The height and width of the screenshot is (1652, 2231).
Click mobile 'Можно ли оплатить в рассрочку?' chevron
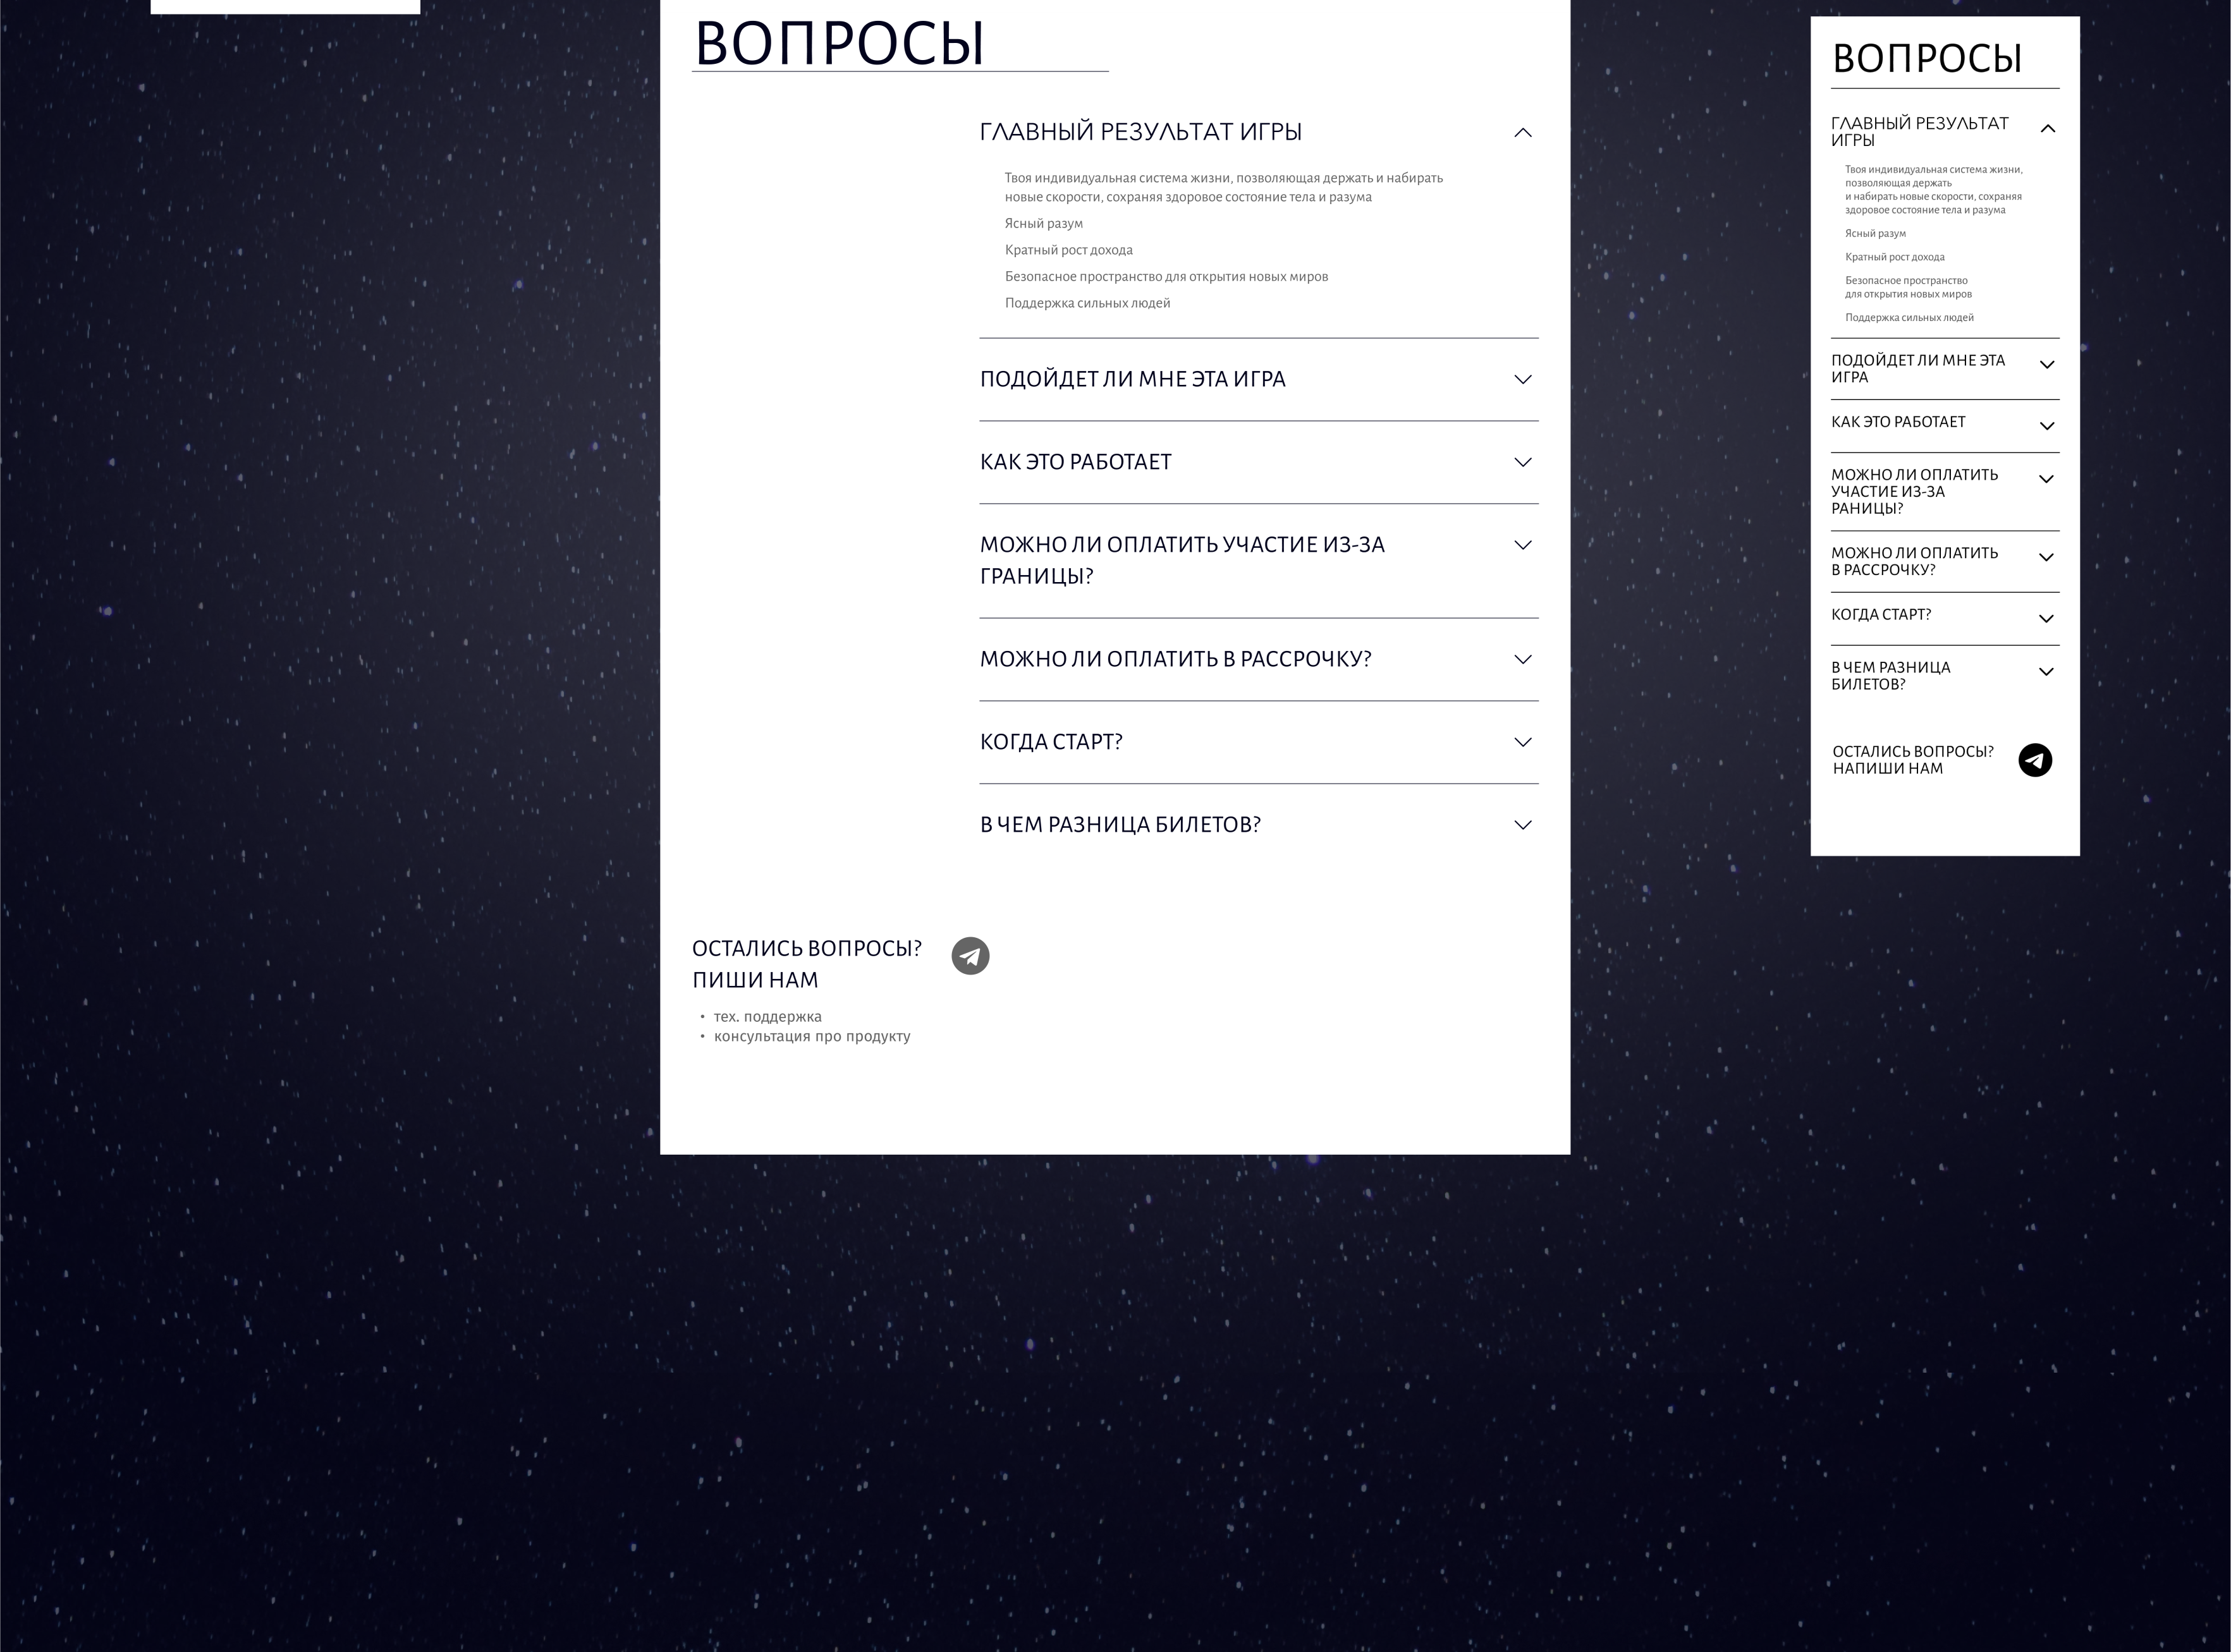point(2046,558)
